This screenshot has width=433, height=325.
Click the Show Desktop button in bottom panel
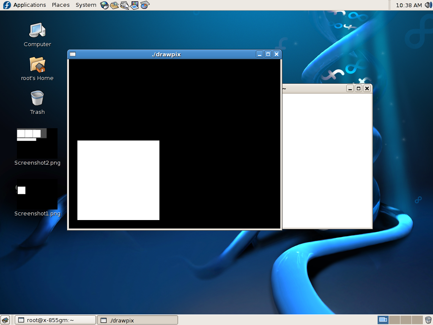pyautogui.click(x=5, y=320)
